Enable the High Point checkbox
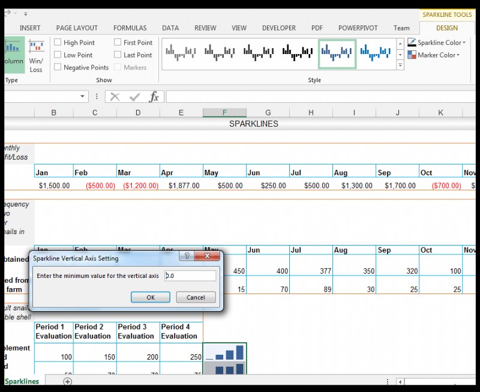The image size is (480, 392). click(x=58, y=42)
